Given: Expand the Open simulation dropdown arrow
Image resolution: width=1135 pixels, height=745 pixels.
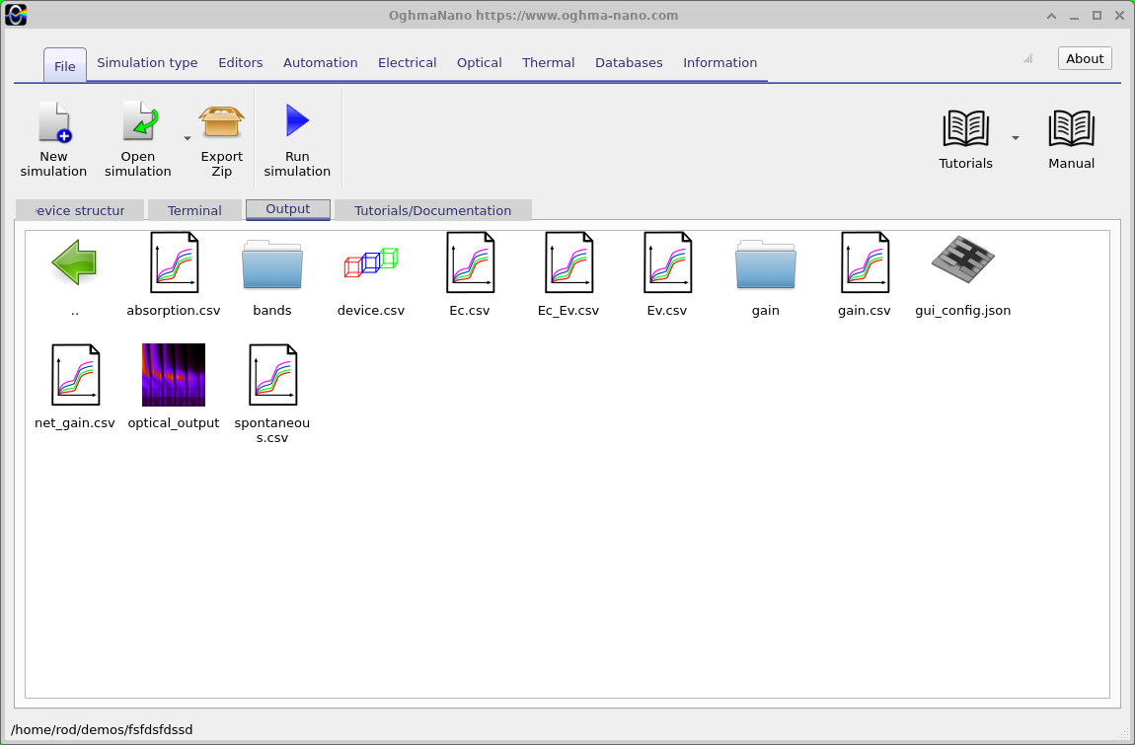Looking at the screenshot, I should point(188,138).
